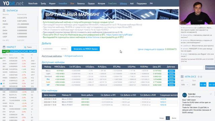Select the YO market tab
This screenshot has height=121, width=215.
coord(20,51)
